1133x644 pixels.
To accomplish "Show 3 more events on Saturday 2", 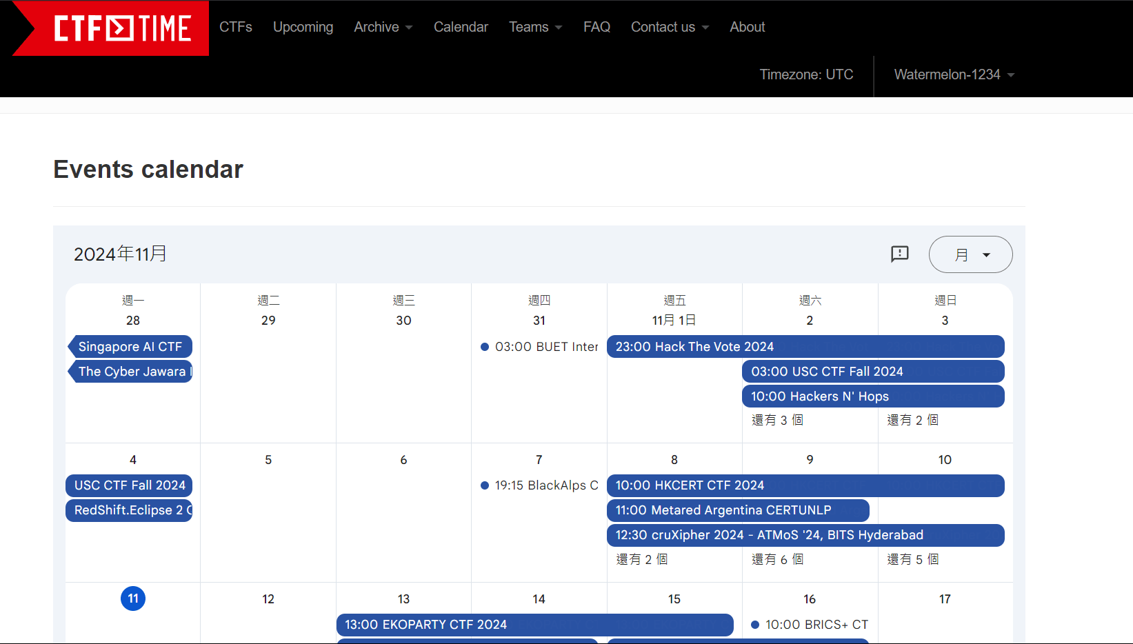I will click(x=777, y=420).
